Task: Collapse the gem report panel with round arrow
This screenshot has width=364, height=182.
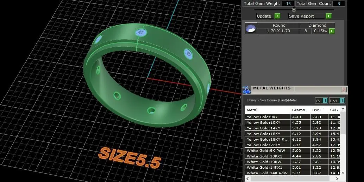Action: (x=294, y=10)
